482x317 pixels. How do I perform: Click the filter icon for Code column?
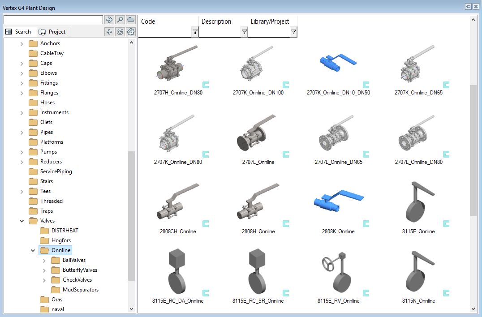[x=195, y=32]
